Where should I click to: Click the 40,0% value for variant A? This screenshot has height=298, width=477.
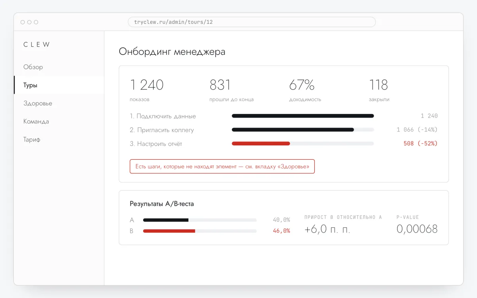click(x=281, y=220)
